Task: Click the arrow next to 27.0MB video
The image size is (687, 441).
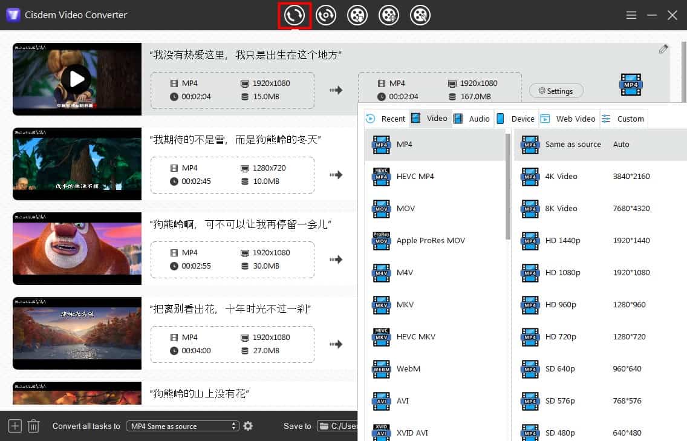Action: [x=336, y=344]
